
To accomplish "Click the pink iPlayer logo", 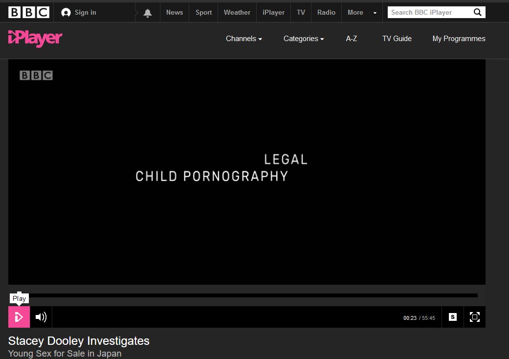I will (35, 39).
